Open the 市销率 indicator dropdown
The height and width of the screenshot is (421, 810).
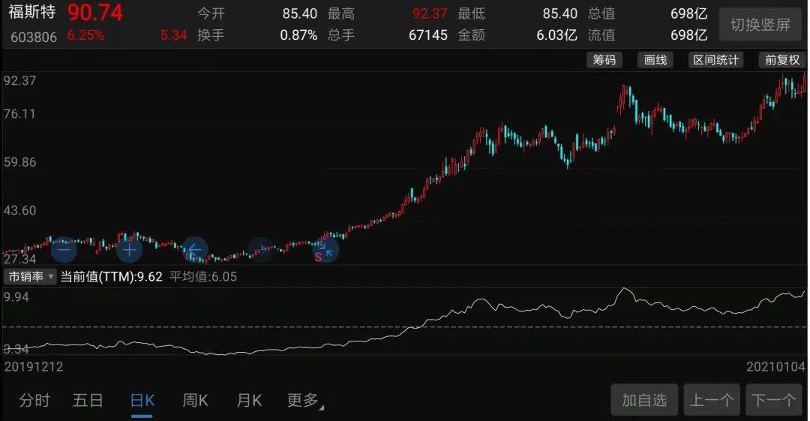[31, 276]
